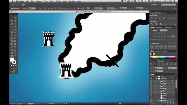Click the Minus Front shape mode icon
The width and height of the screenshot is (187, 105).
[x=155, y=18]
